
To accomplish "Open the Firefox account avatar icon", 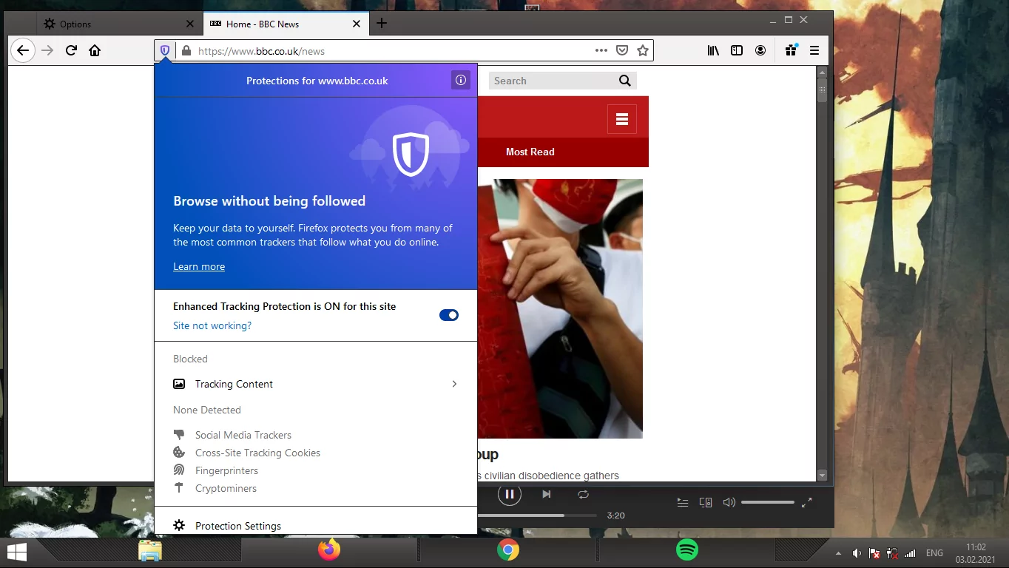I will pyautogui.click(x=760, y=50).
